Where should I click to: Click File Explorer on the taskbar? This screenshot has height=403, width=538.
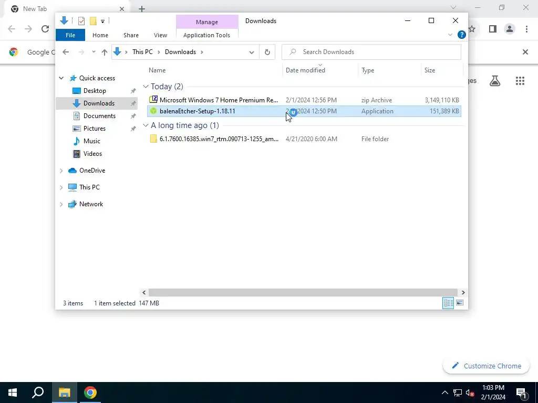(65, 393)
